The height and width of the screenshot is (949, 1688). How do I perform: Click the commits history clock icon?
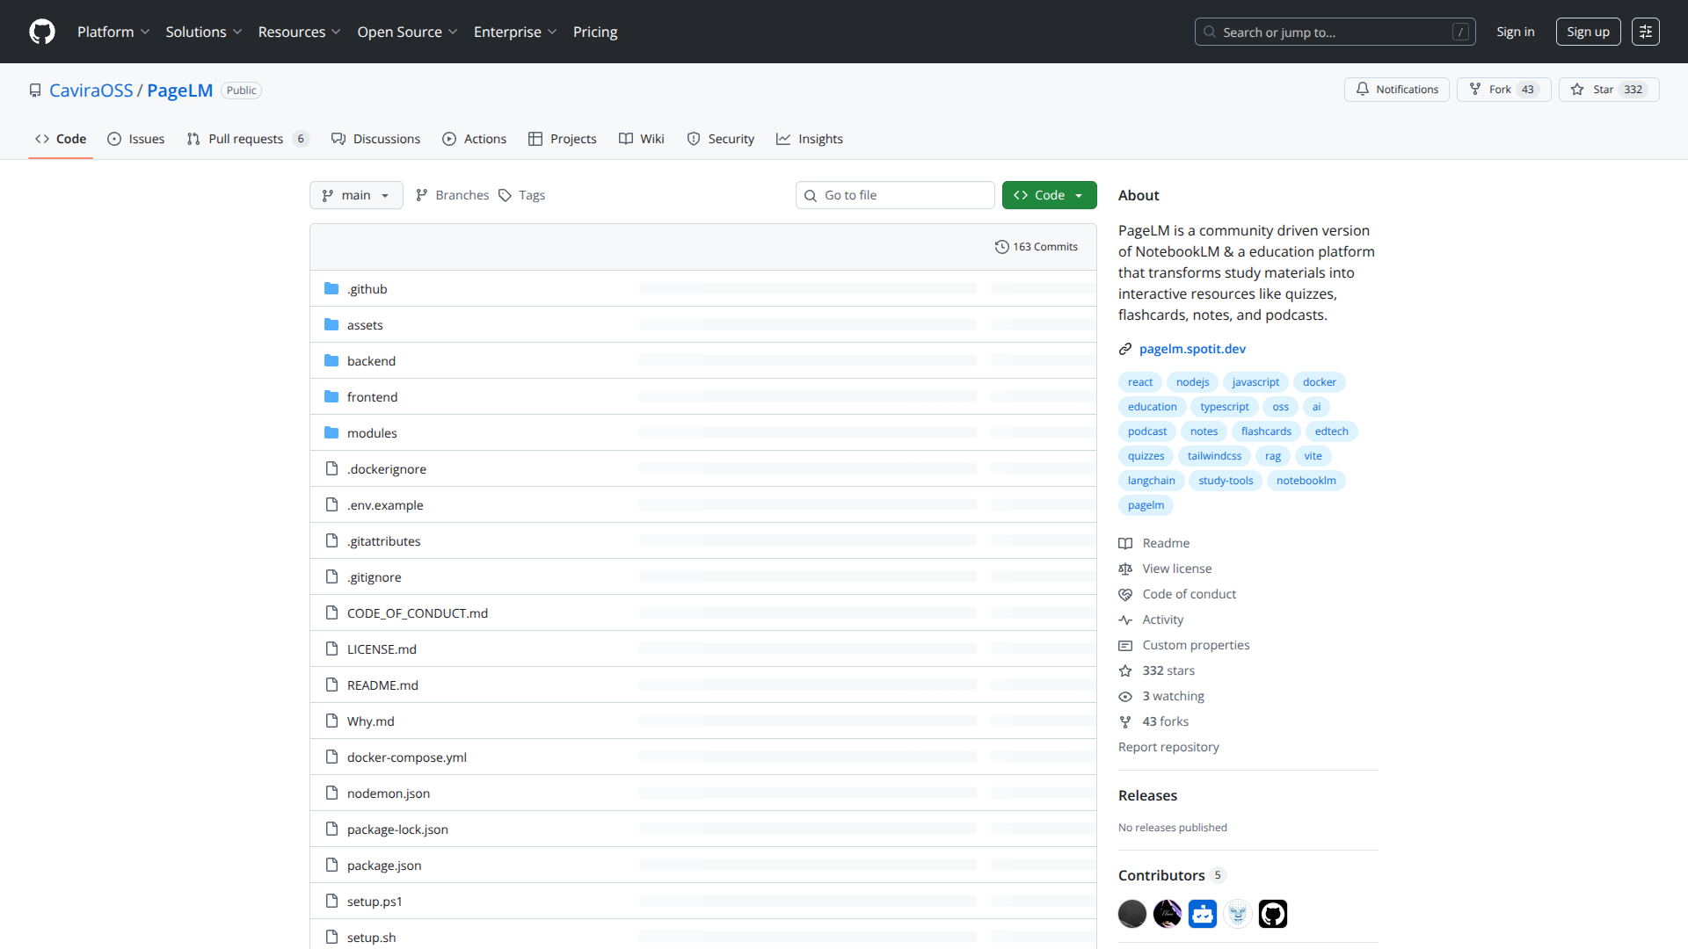pos(1002,247)
